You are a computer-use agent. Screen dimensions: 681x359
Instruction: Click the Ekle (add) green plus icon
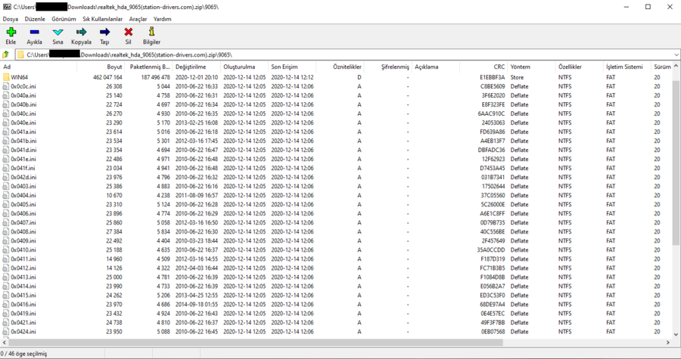click(x=11, y=32)
